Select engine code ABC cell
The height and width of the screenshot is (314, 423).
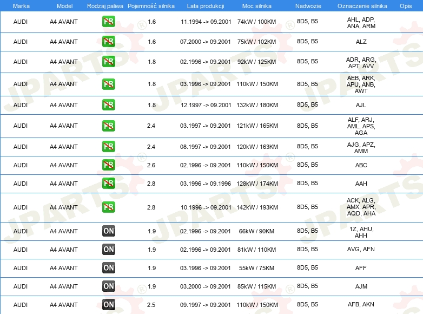[361, 165]
